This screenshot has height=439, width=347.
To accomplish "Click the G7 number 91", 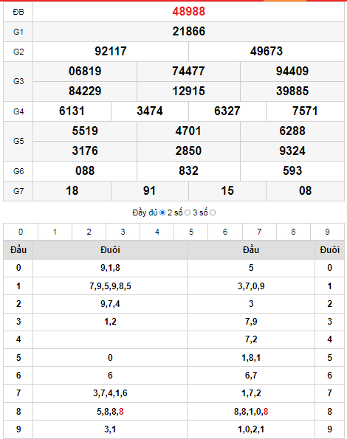I will (150, 191).
